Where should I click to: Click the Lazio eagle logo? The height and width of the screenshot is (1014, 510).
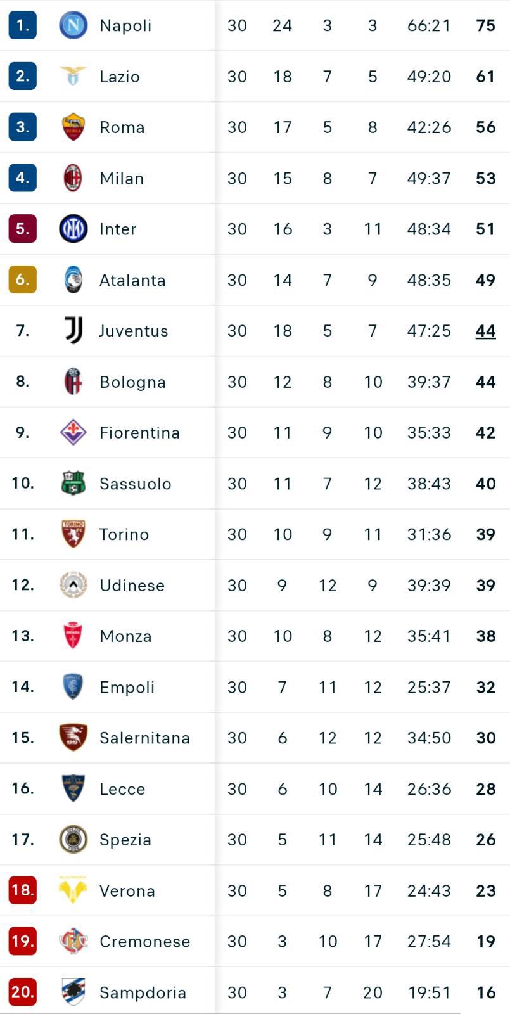73,76
